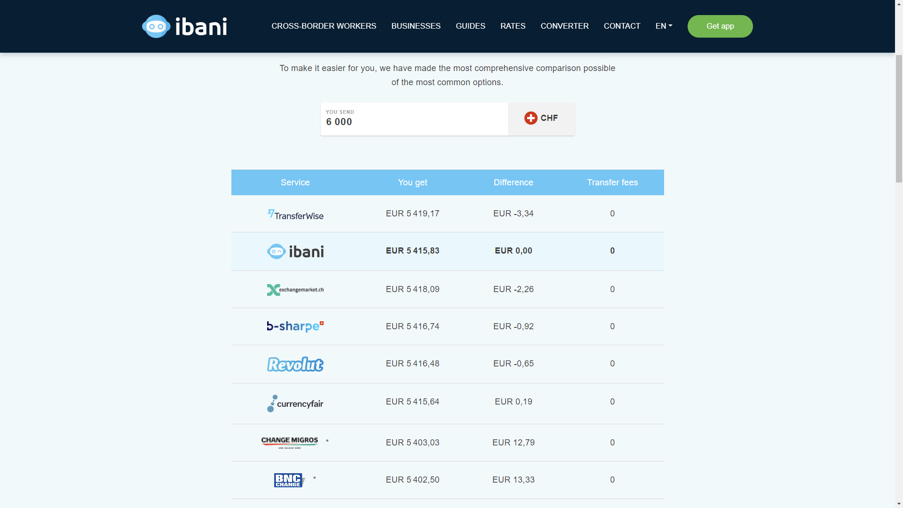Go to Guides page
Viewport: 903px width, 508px height.
coord(470,26)
